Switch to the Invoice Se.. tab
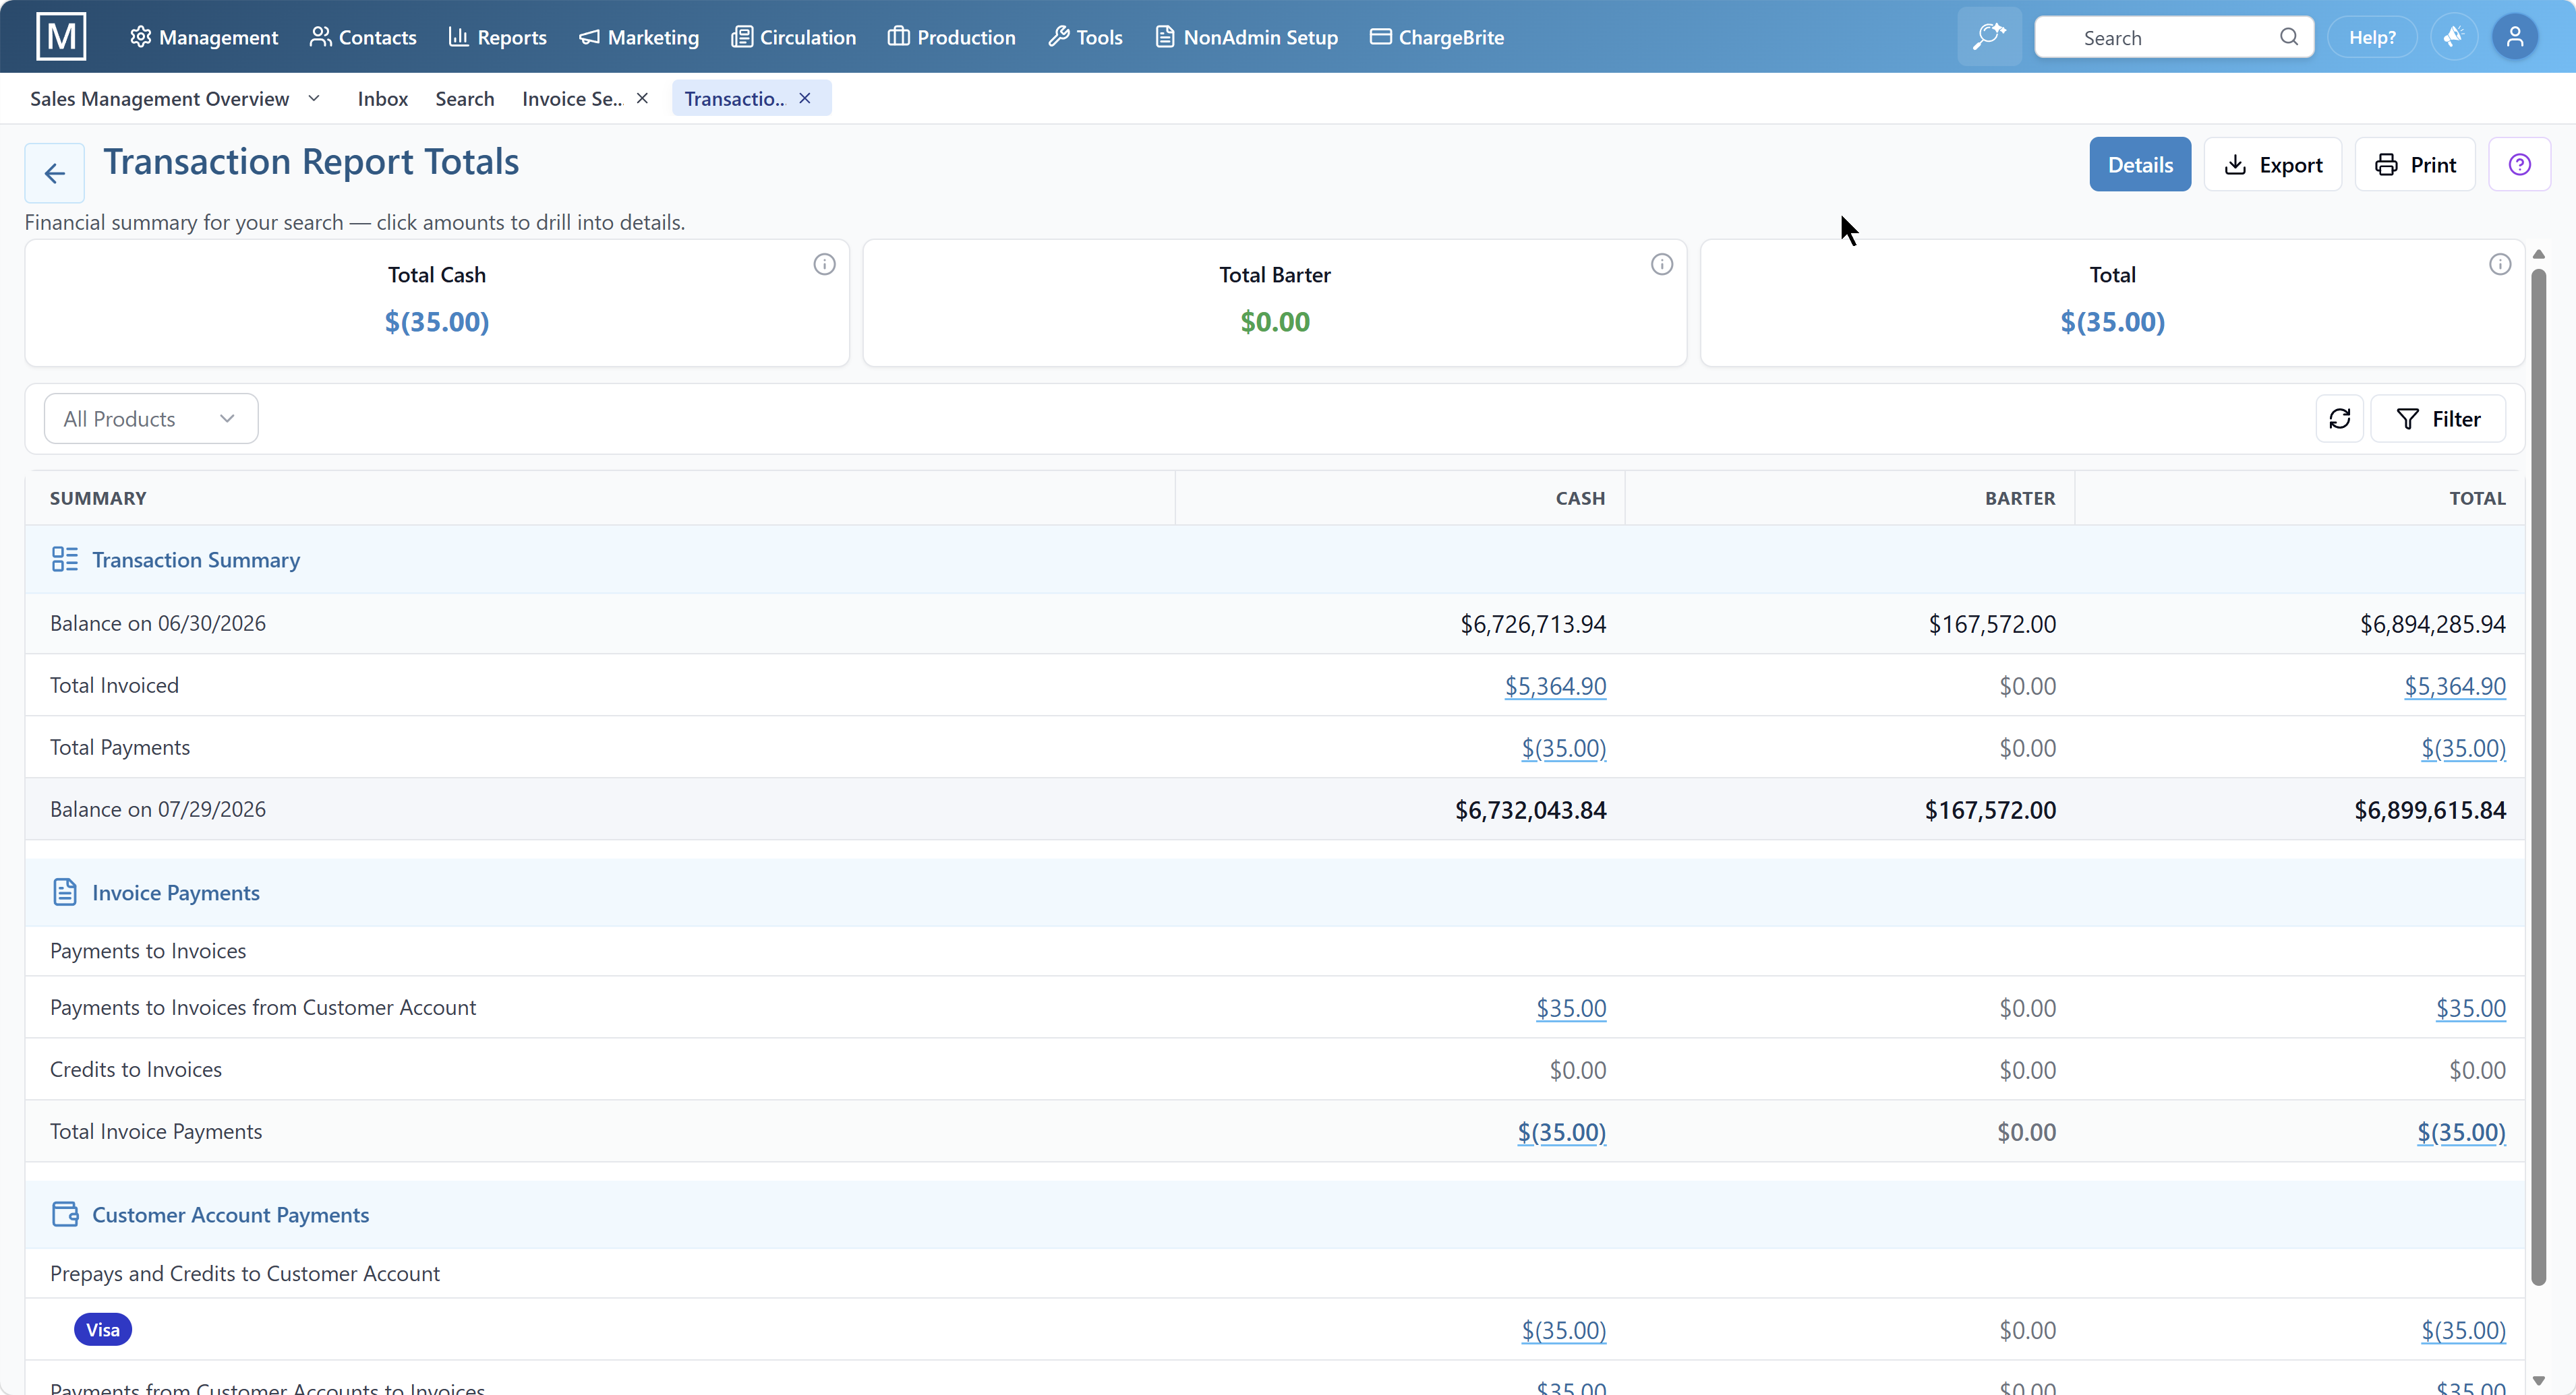The height and width of the screenshot is (1395, 2576). 572,98
